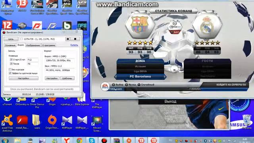The width and height of the screenshot is (254, 143).
Task: Click the 1280x720, 30.00fps, 80q video format text
Action: pyautogui.click(x=58, y=60)
